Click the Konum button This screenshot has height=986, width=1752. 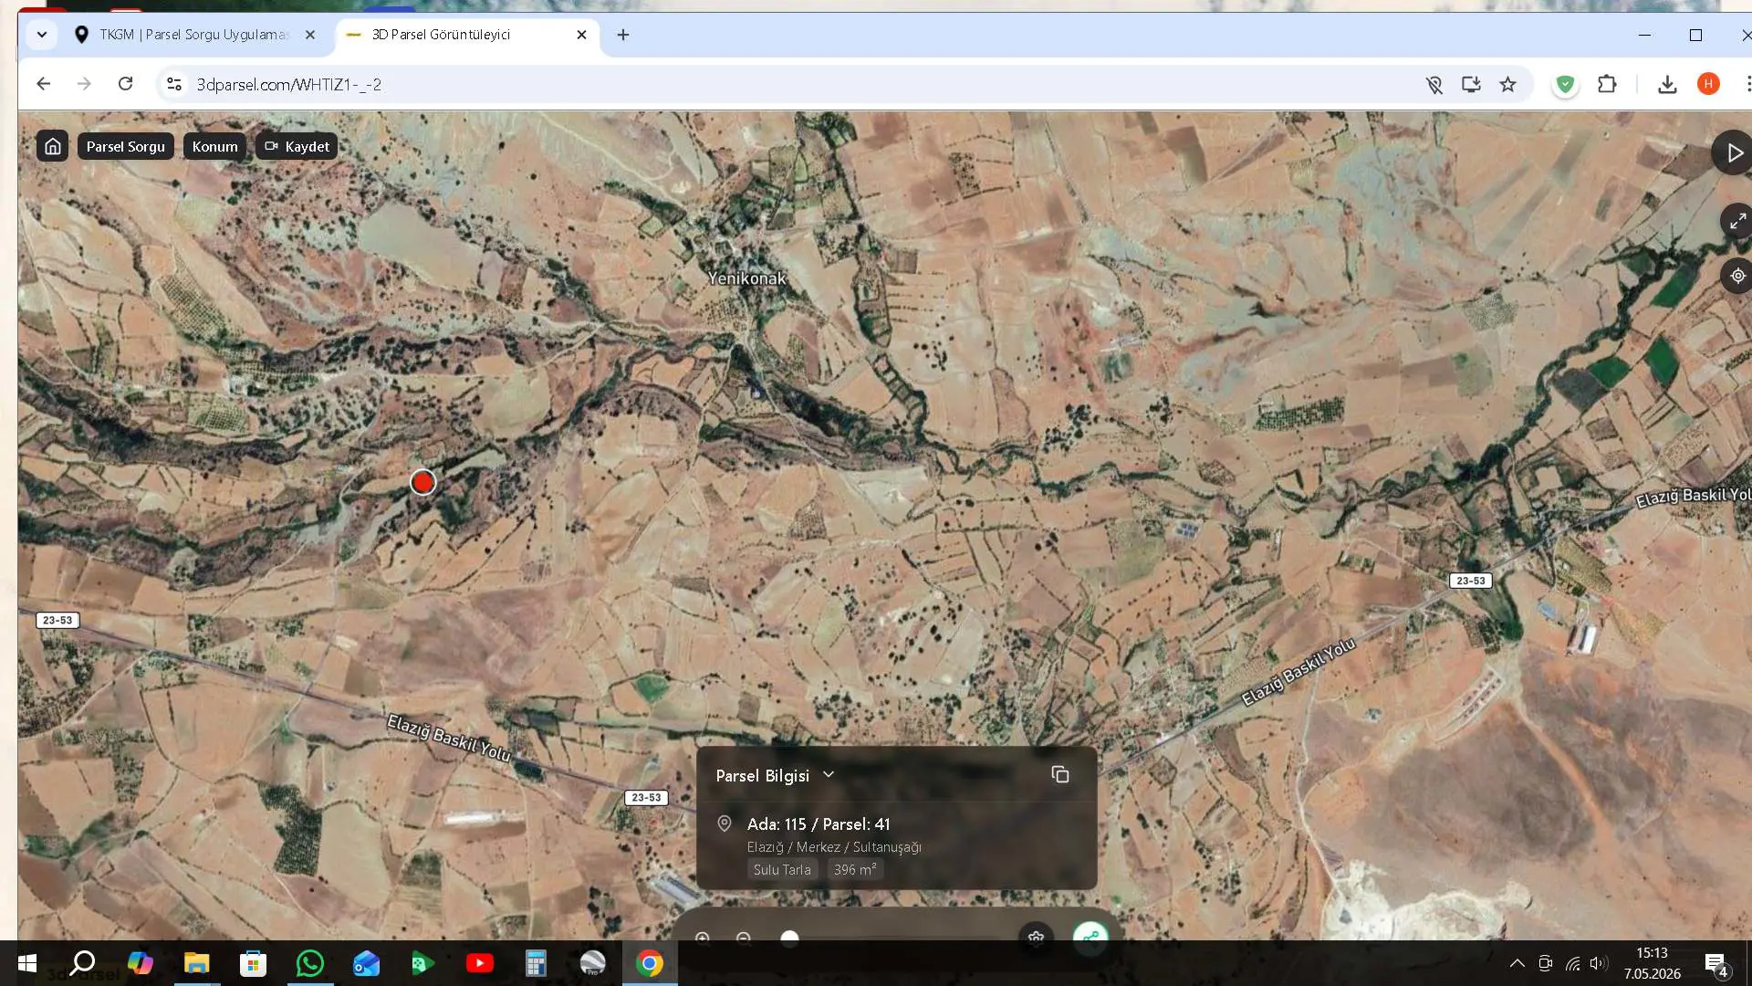(x=214, y=146)
